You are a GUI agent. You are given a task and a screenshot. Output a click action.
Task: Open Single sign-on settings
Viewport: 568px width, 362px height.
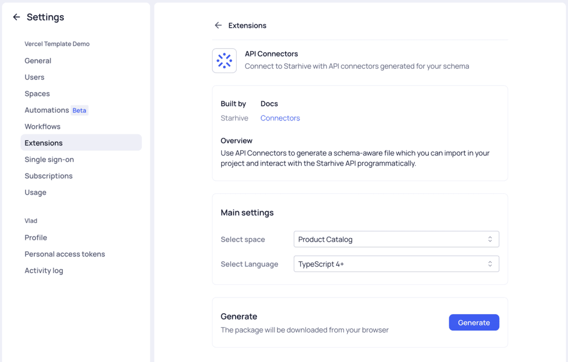click(x=49, y=159)
